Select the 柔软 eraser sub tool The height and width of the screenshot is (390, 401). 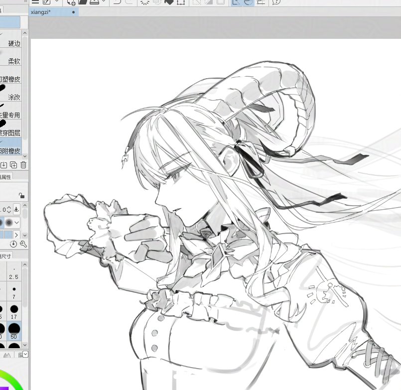11,56
